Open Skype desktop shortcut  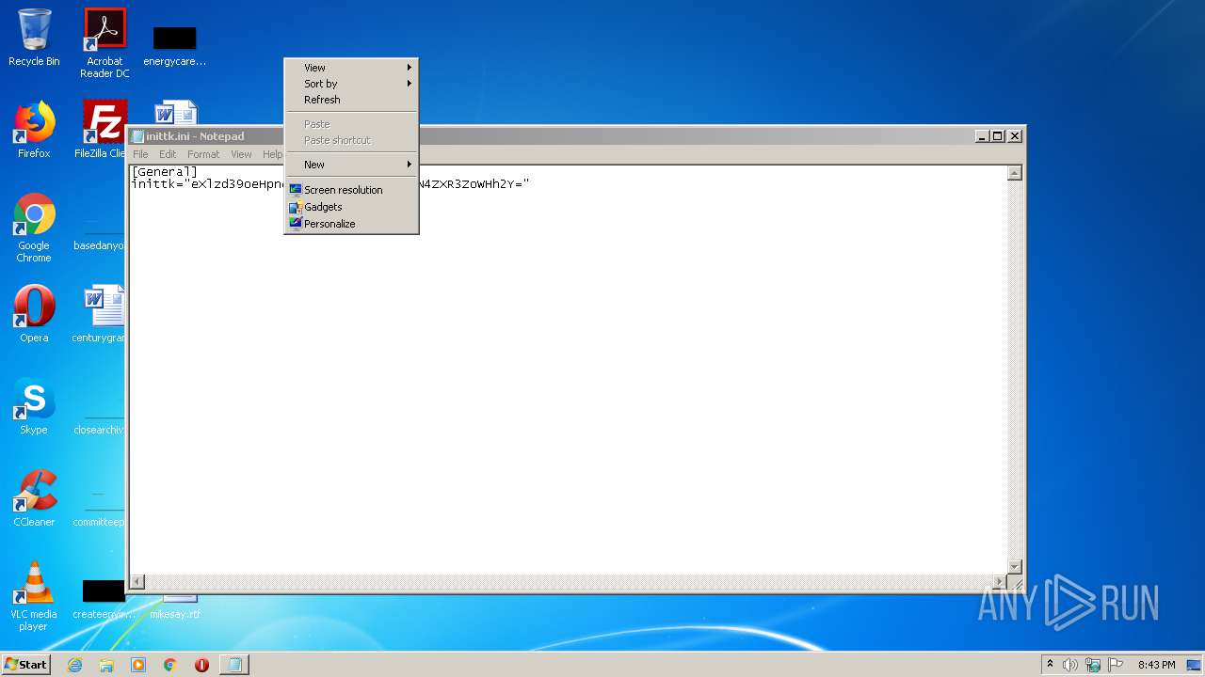tap(34, 406)
